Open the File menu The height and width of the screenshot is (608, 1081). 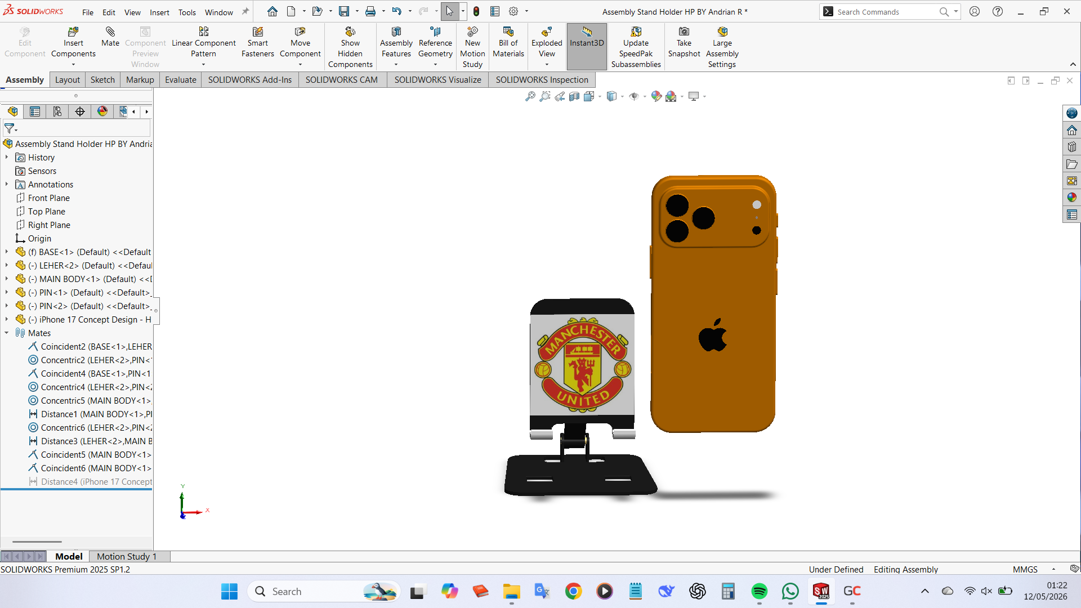88,12
